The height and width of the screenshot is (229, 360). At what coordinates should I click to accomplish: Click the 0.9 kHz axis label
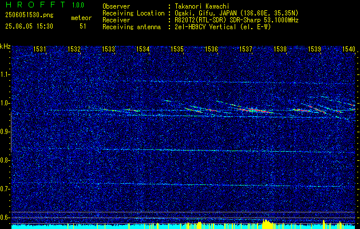pyautogui.click(x=5, y=132)
